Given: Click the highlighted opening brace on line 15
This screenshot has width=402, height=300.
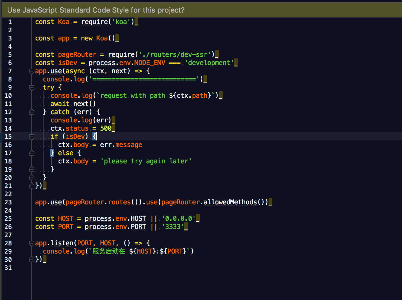Looking at the screenshot, I should click(x=94, y=137).
